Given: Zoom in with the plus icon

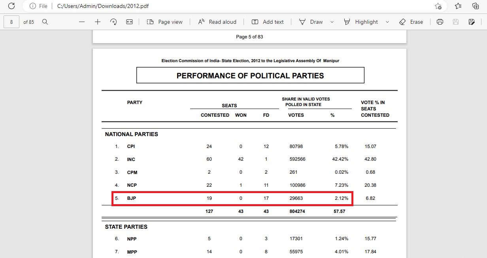Looking at the screenshot, I should tap(98, 22).
